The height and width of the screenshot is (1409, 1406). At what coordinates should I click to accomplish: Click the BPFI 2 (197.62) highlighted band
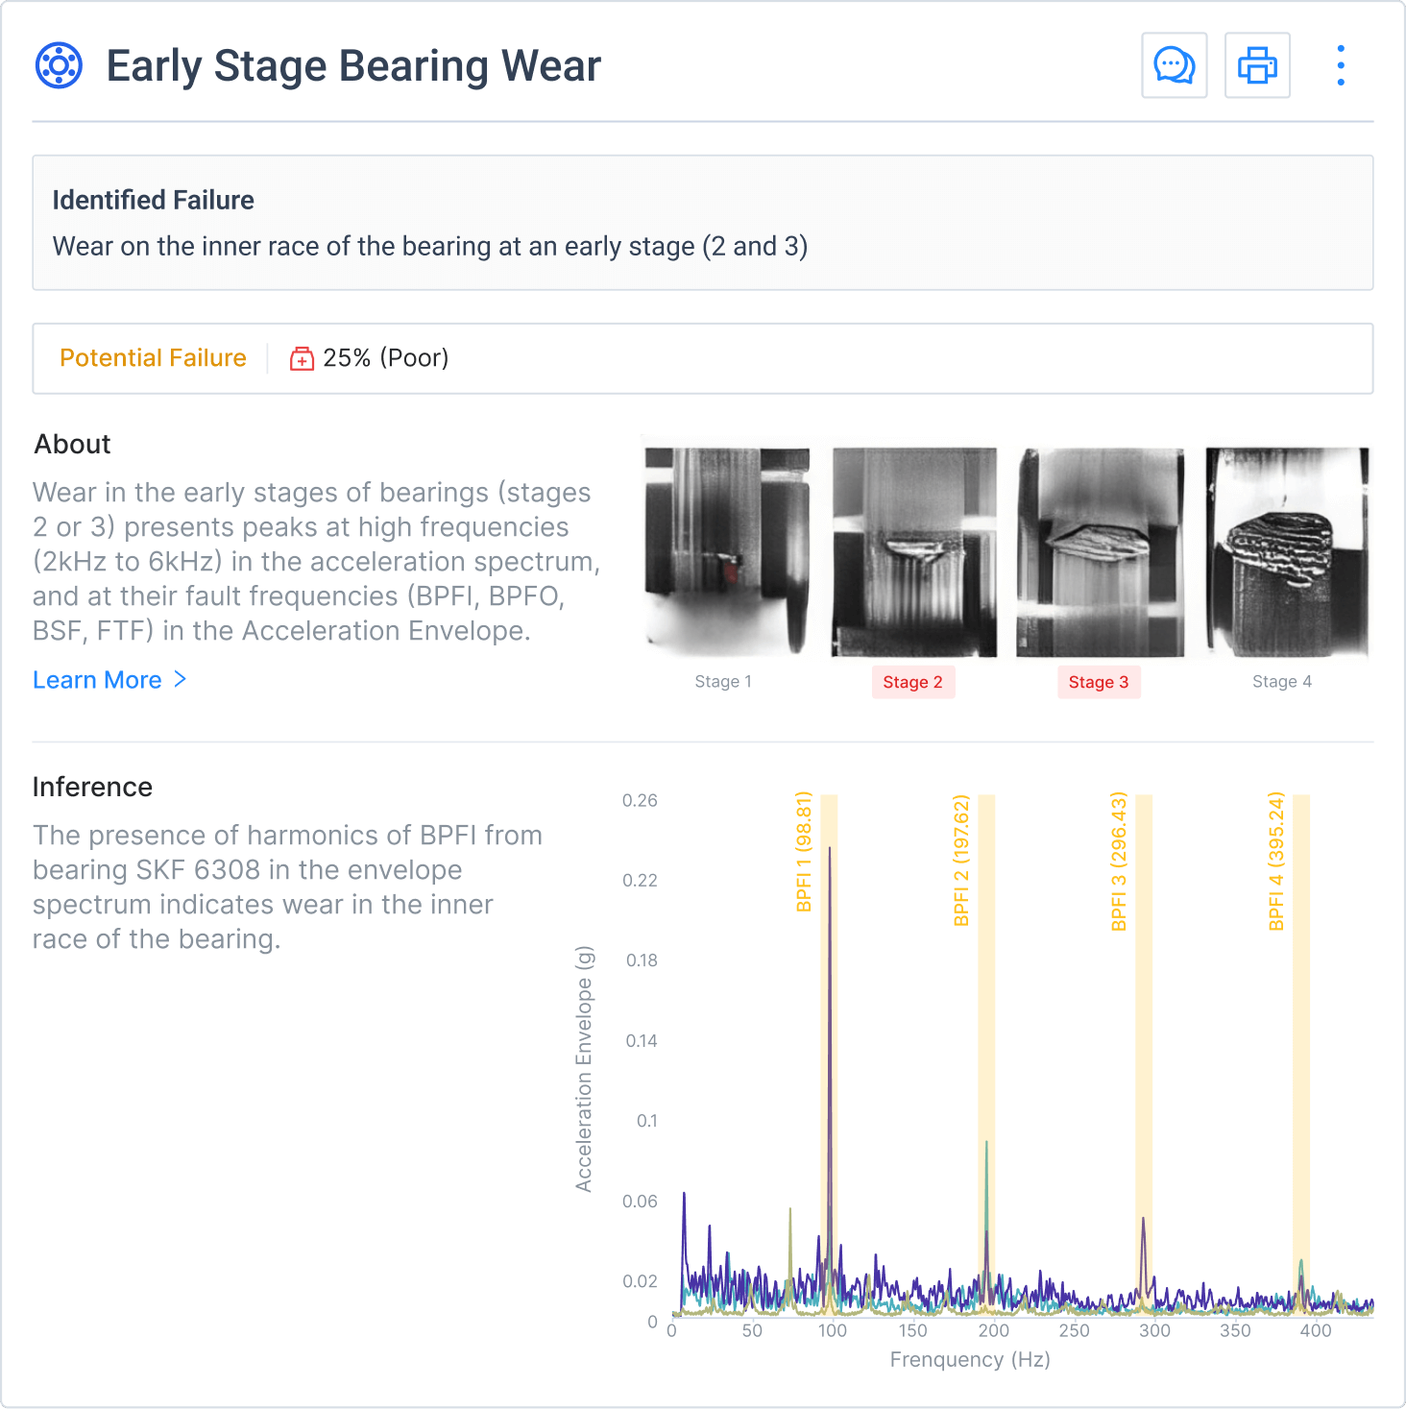click(986, 1057)
